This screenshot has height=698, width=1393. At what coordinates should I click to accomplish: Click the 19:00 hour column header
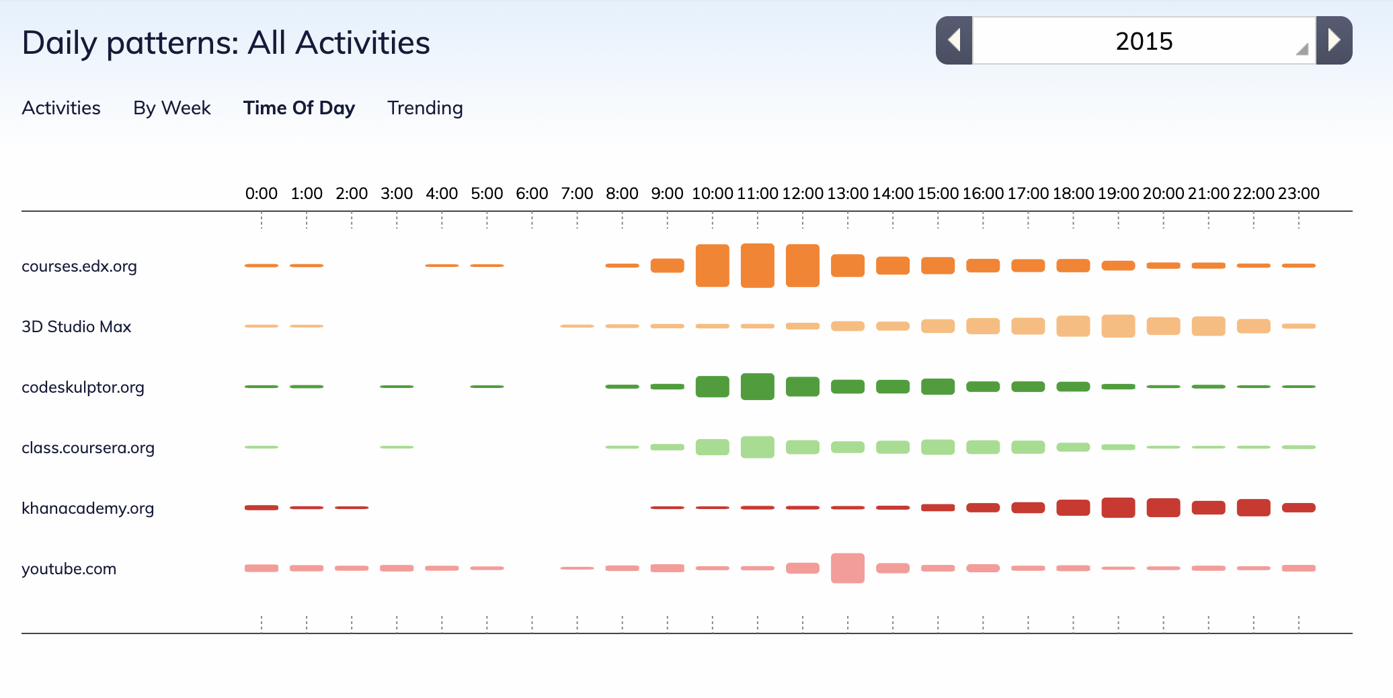click(1118, 194)
